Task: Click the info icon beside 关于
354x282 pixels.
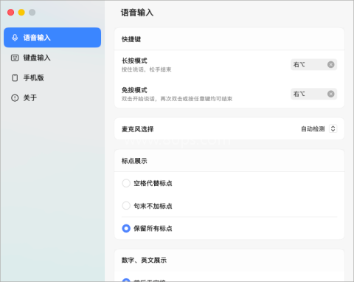Action: coord(15,97)
